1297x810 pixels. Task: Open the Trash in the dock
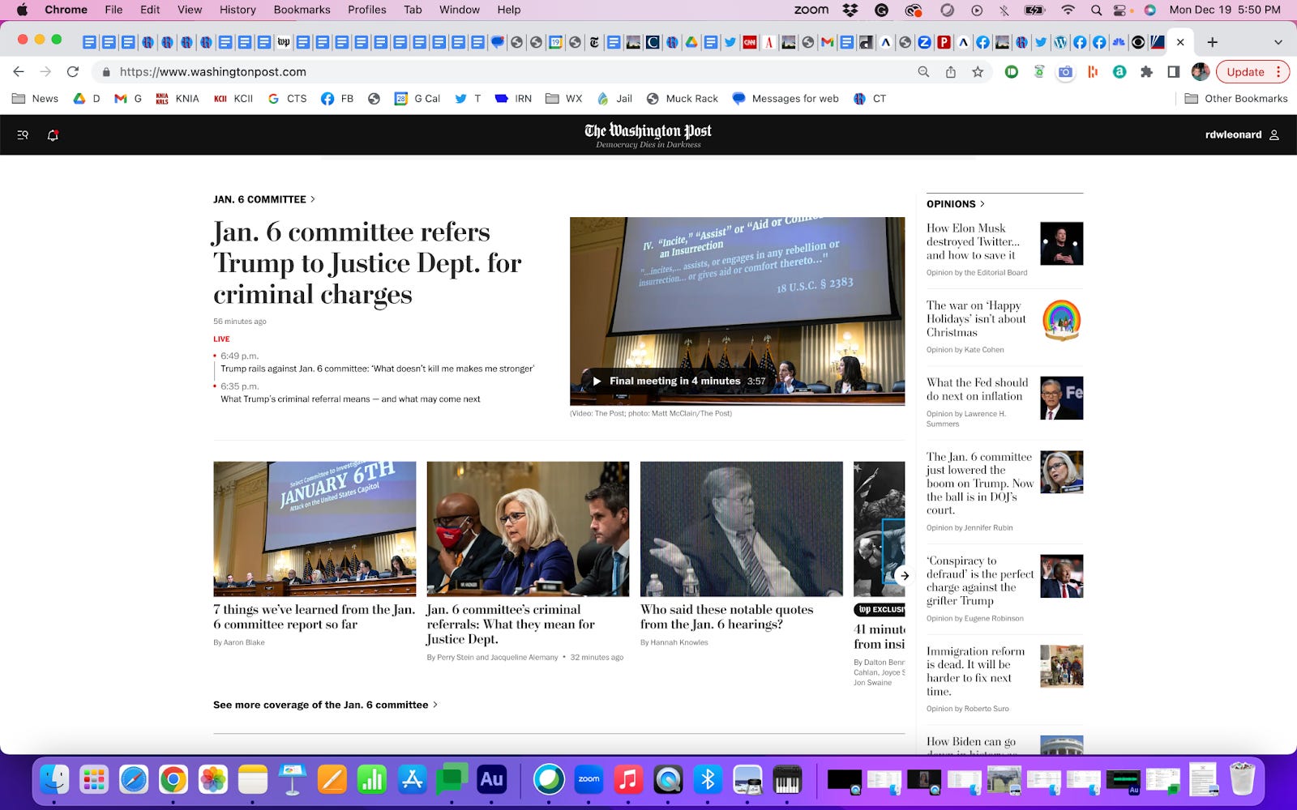tap(1242, 780)
